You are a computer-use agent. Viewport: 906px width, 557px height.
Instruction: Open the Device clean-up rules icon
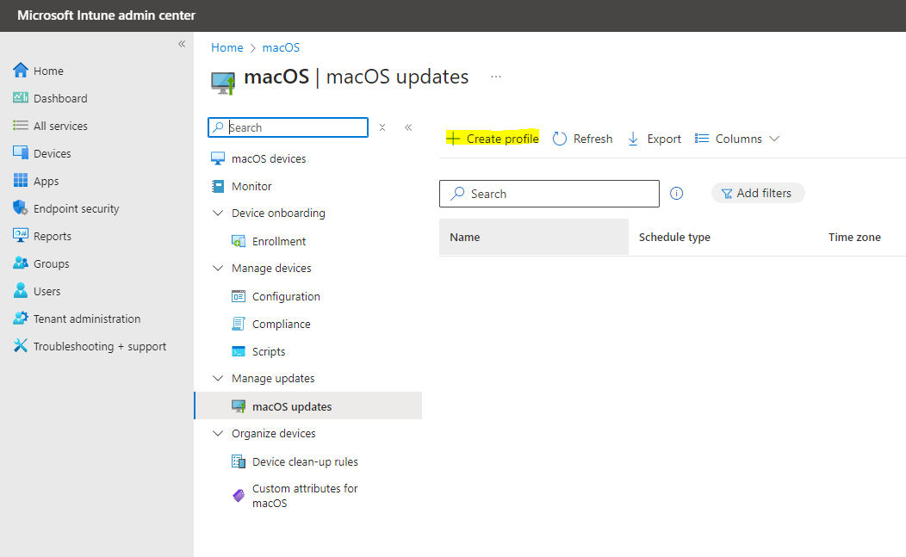click(238, 461)
